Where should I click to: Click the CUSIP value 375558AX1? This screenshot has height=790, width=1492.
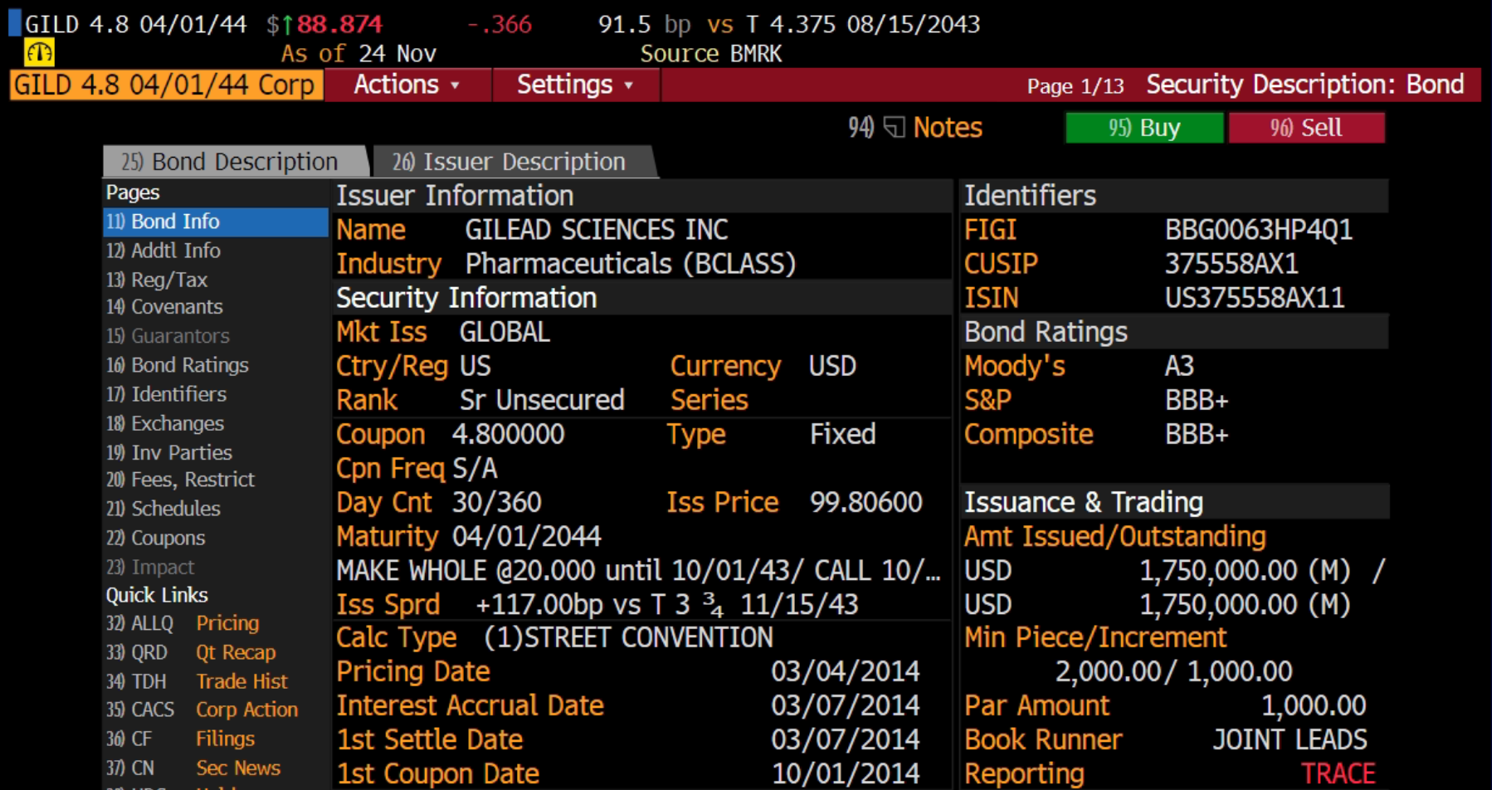click(x=1231, y=264)
